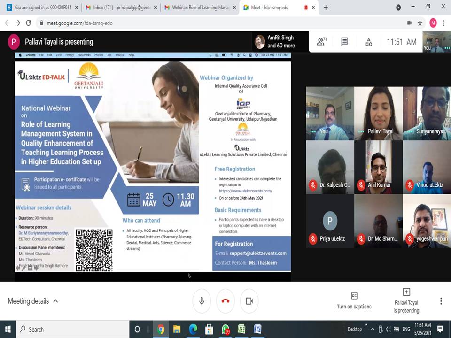Select the Anil Kumar video tile
Image resolution: width=451 pixels, height=338 pixels.
click(x=378, y=167)
